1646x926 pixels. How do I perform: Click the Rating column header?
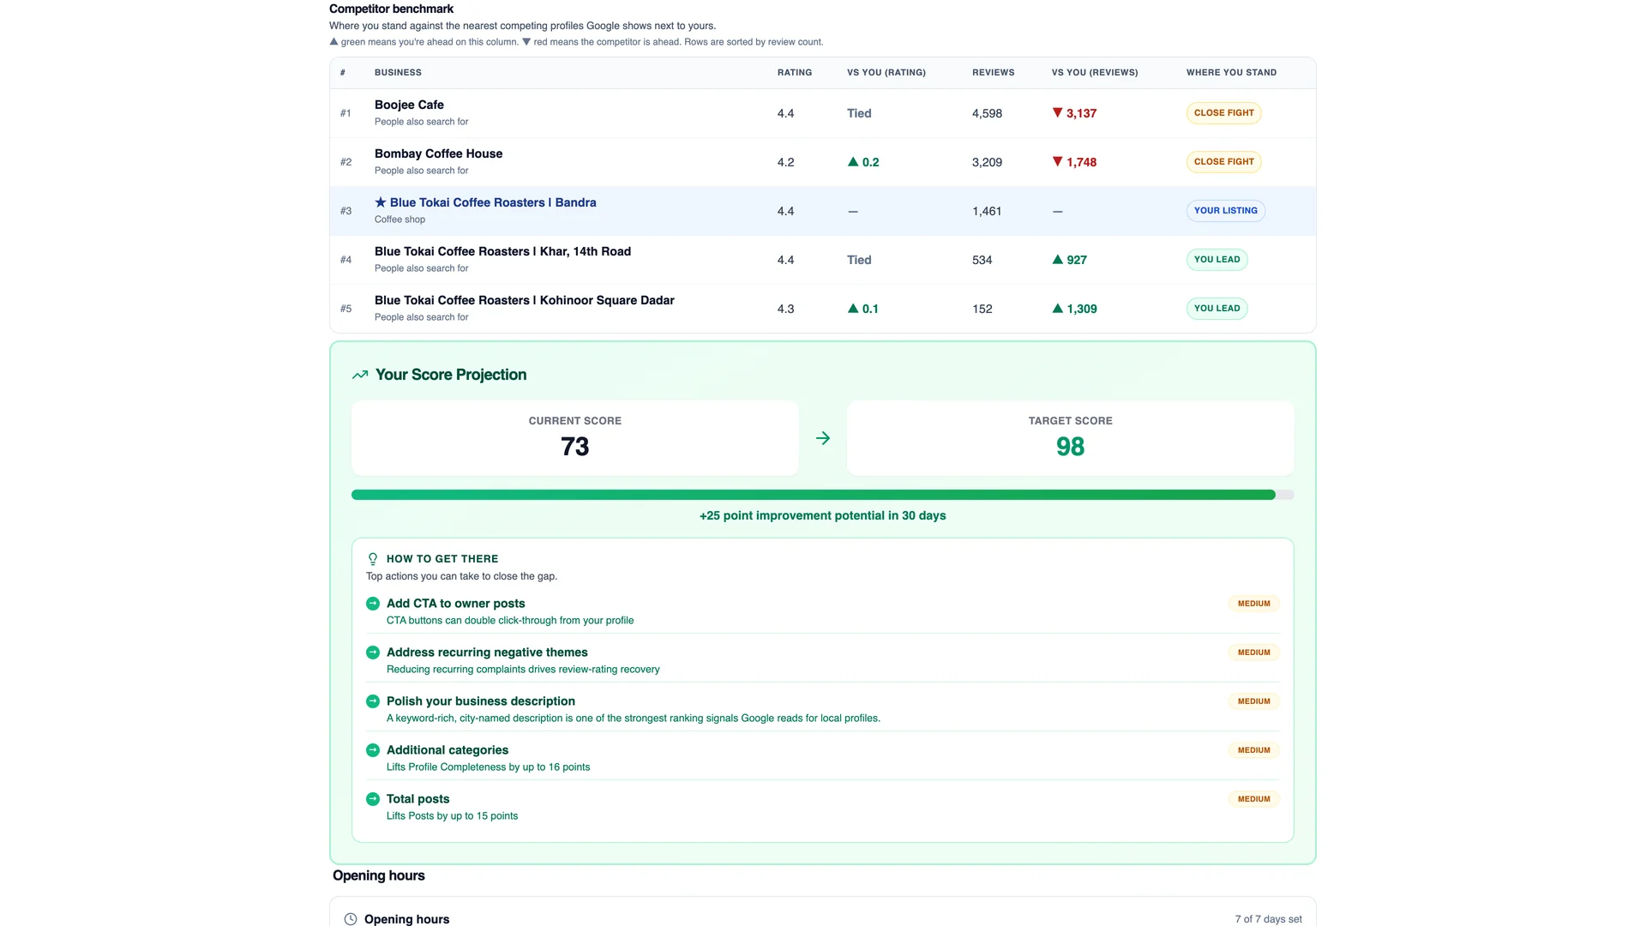[795, 73]
